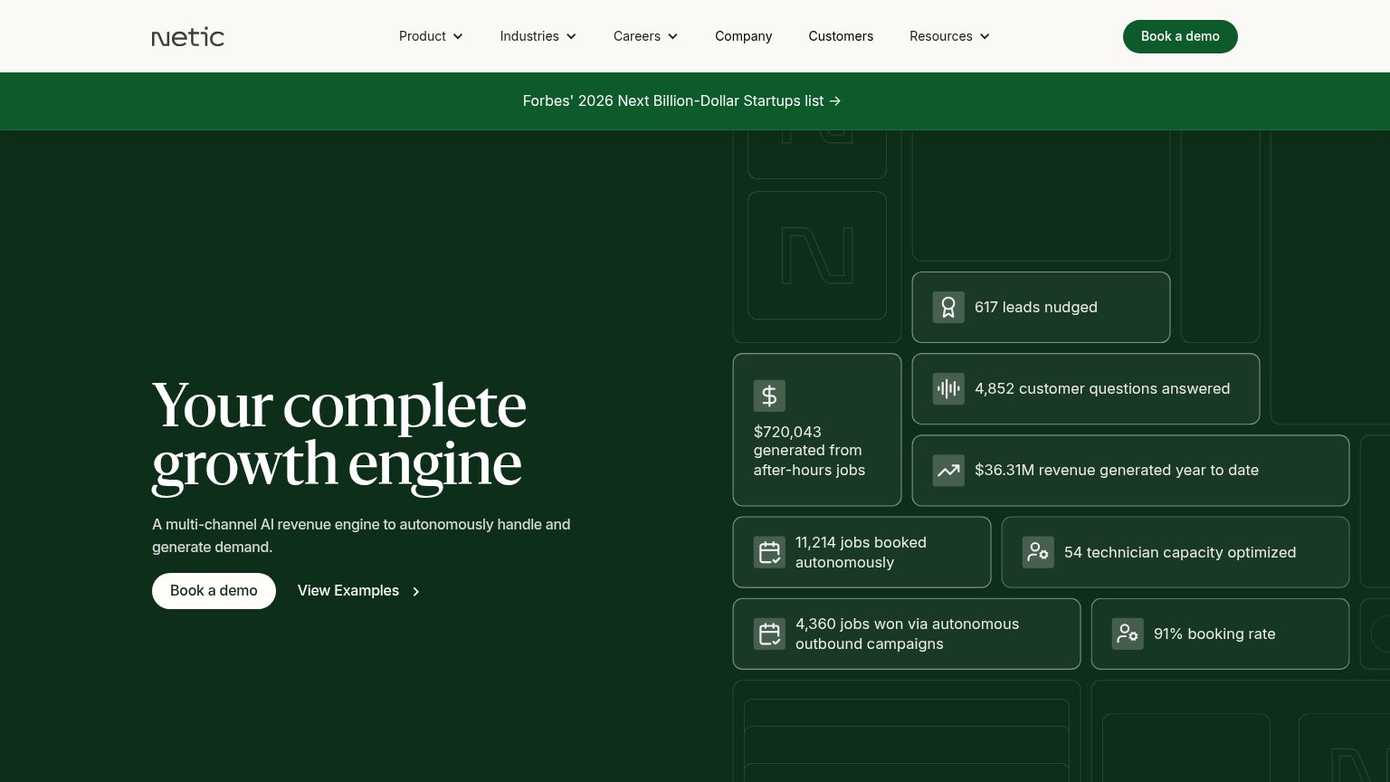Go to the Customers page
This screenshot has width=1390, height=782.
[x=841, y=36]
